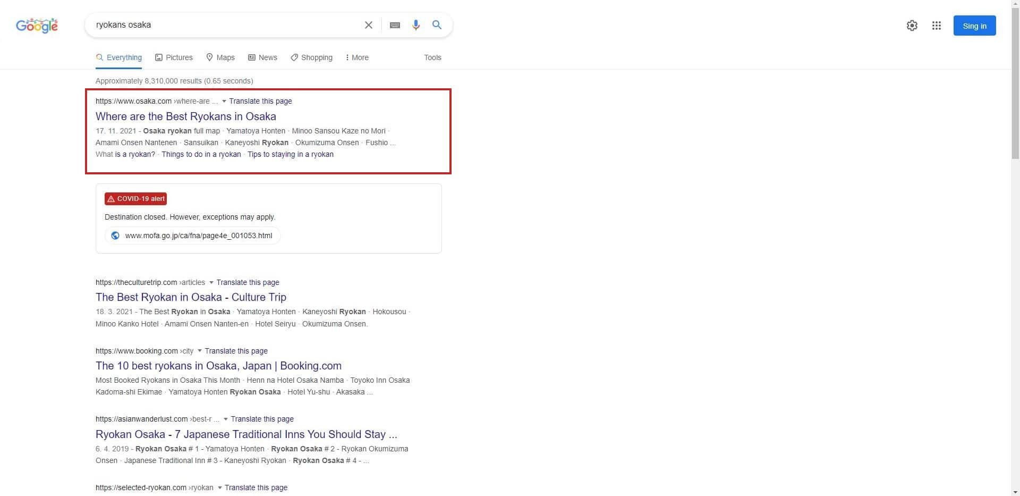Open search Tools

tap(432, 57)
